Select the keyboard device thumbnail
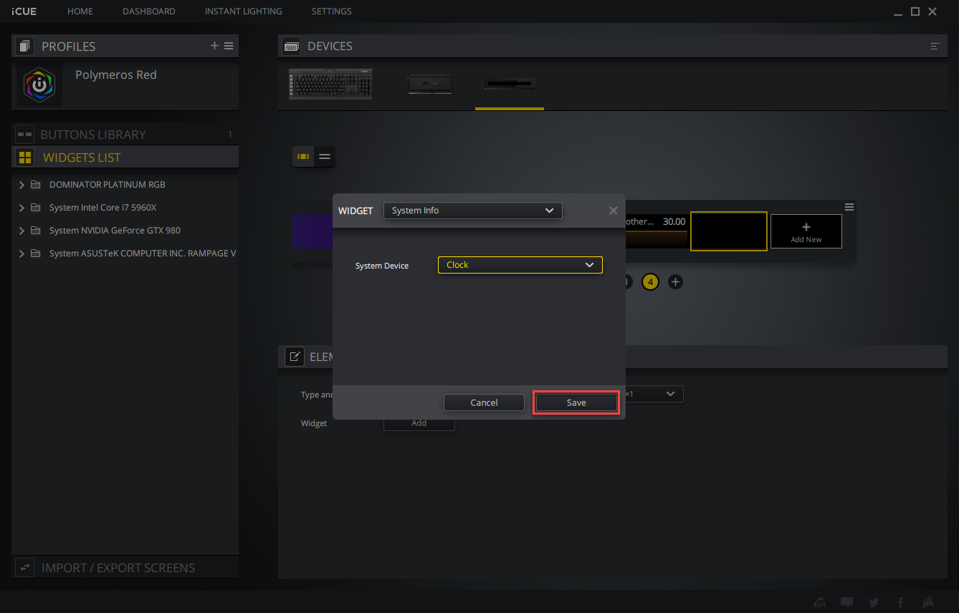959x613 pixels. pos(330,84)
